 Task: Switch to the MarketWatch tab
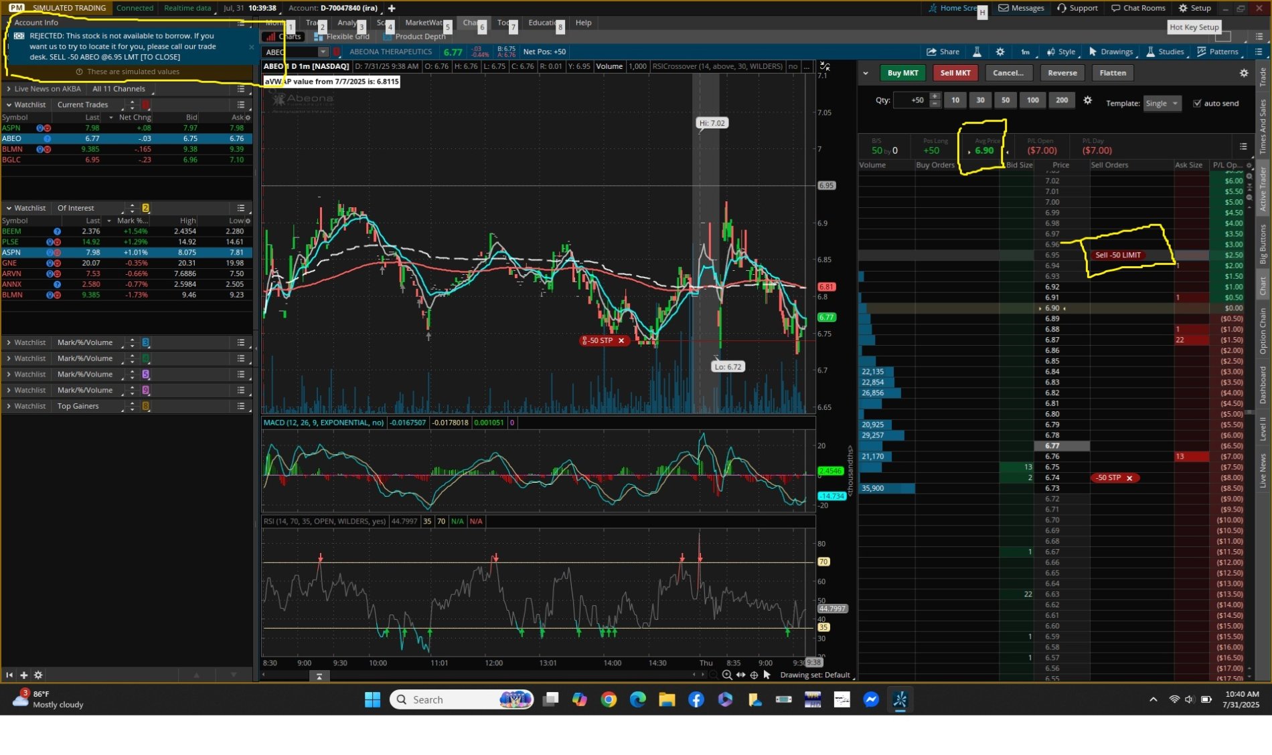424,23
